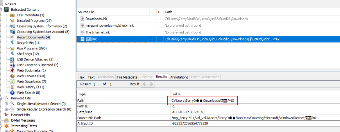The image size is (340, 132).
Task: Click the Web Bookmarks icon
Action: [12, 70]
